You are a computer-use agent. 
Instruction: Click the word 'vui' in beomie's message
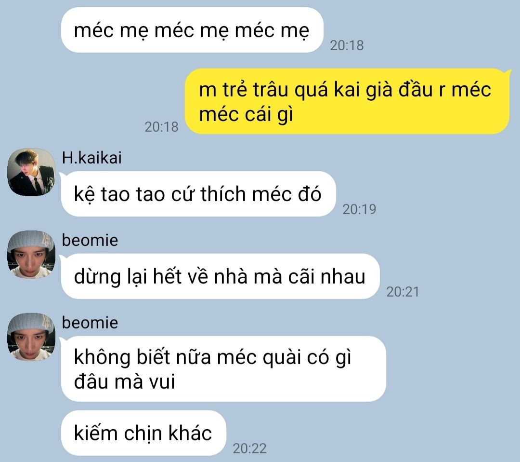[162, 381]
